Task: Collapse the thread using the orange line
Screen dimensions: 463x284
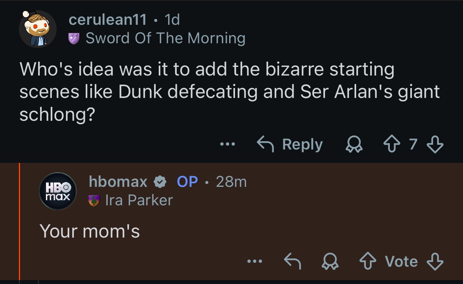Action: pos(20,220)
